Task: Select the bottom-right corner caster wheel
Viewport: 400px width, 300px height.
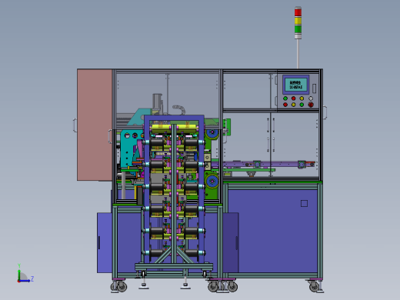Action: (x=314, y=286)
